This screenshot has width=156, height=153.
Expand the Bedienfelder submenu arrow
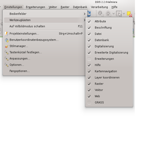pyautogui.click(x=84, y=14)
